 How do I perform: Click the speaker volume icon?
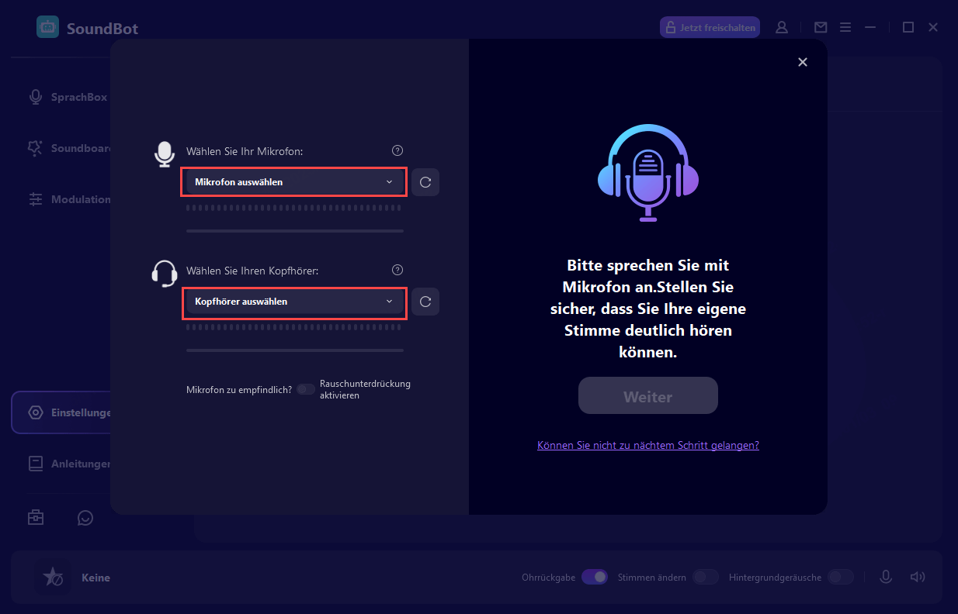(x=918, y=577)
